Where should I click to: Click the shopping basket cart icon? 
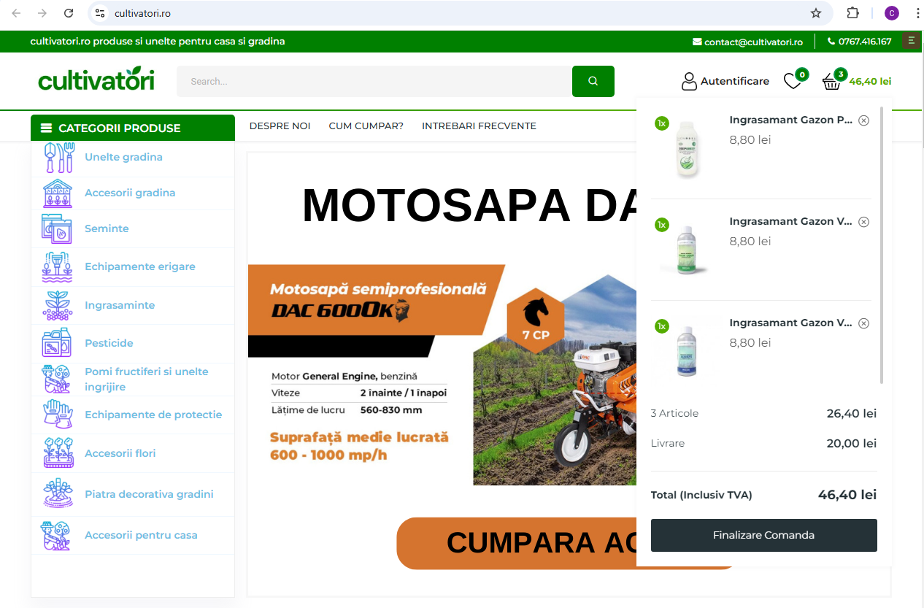pos(832,81)
